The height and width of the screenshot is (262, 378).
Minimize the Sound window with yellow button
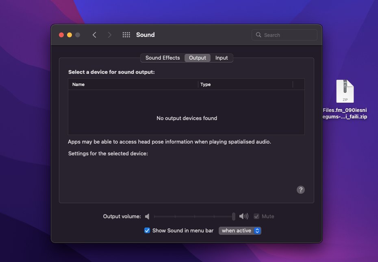click(70, 35)
